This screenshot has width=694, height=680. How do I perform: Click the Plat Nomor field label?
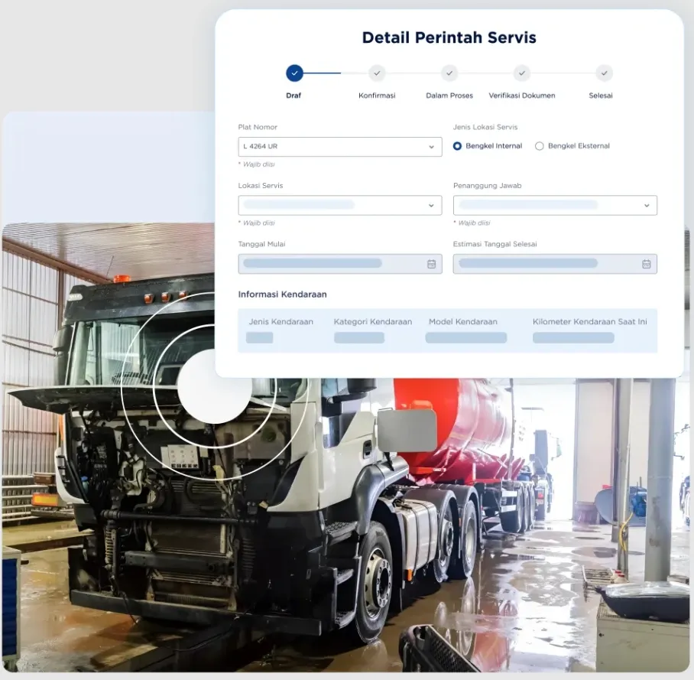pyautogui.click(x=258, y=127)
